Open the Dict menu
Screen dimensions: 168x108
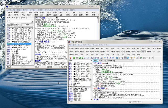[x=75, y=45]
